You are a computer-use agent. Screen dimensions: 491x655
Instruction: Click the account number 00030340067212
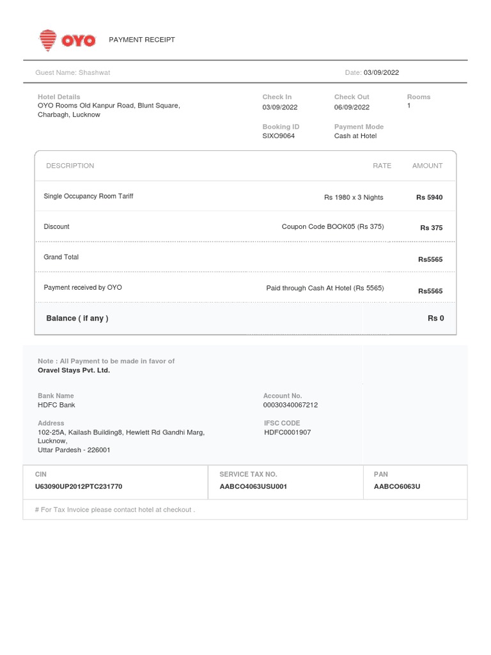[x=290, y=405]
